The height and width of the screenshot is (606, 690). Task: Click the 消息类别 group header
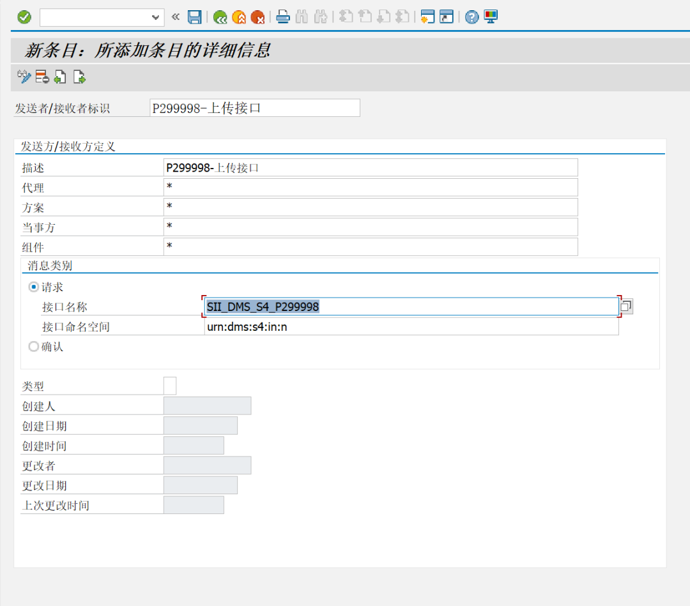coord(50,266)
